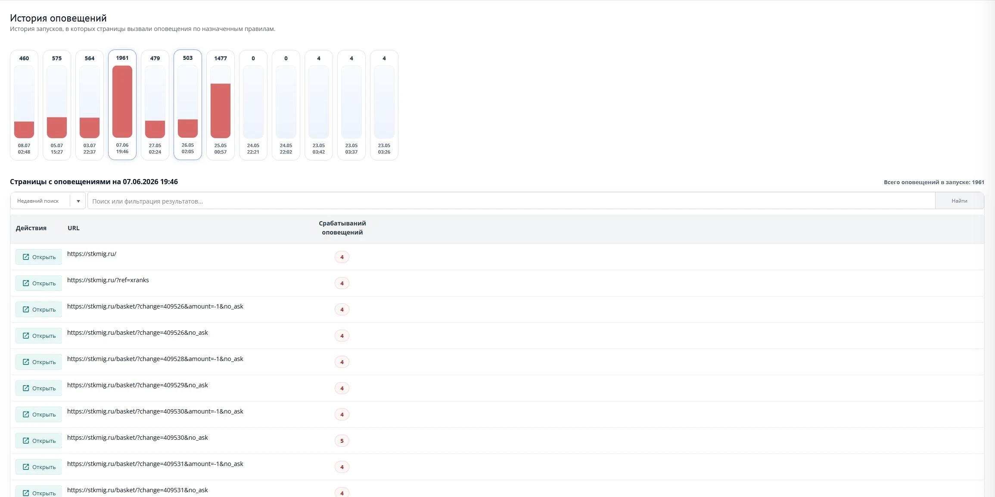Viewport: 995px width, 497px height.
Task: Click the URL https://stkmig.ru/?ref=xranks
Action: point(108,280)
